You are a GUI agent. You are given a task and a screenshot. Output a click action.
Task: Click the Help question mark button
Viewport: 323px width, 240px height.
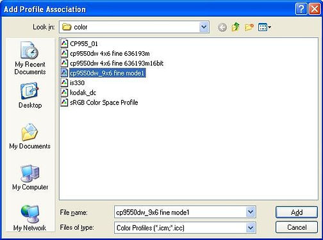click(301, 9)
